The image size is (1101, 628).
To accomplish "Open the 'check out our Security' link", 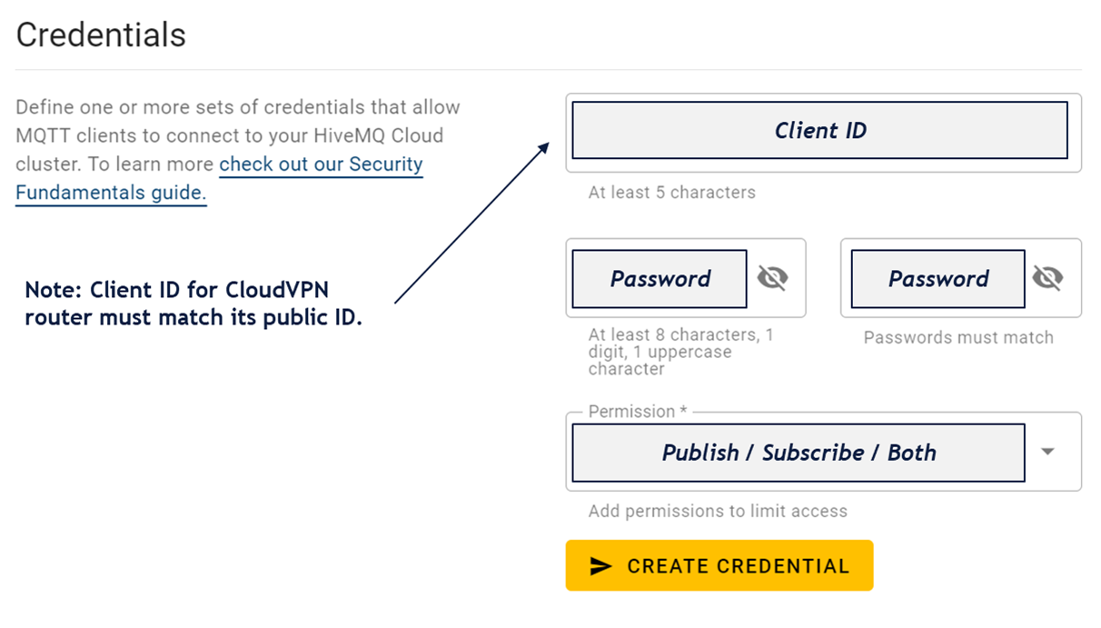I will click(322, 164).
